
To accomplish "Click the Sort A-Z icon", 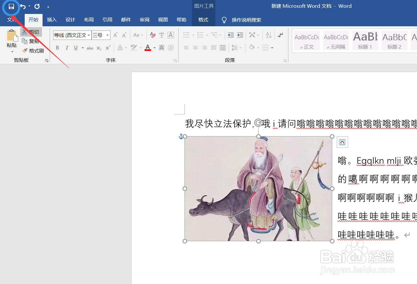I will tap(269, 35).
